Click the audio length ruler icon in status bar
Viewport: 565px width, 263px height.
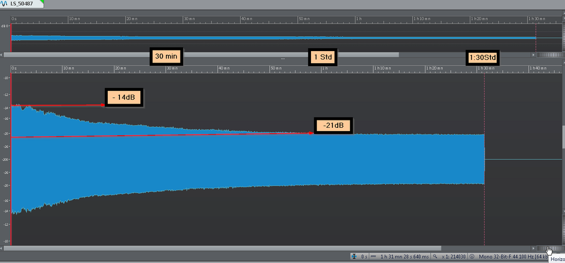click(x=374, y=257)
